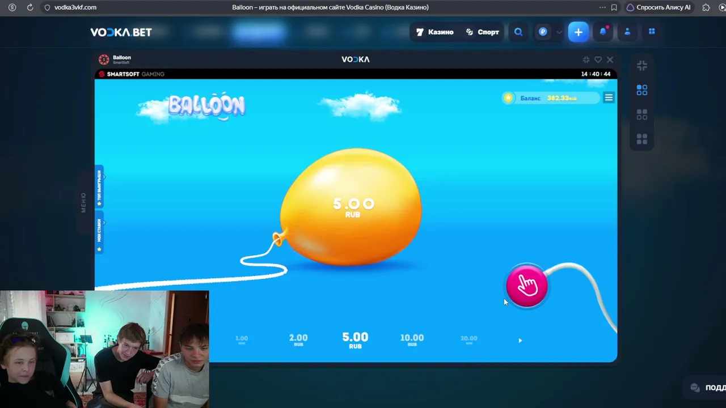Select the 5.00 RUB bet
The image size is (726, 408).
[355, 339]
